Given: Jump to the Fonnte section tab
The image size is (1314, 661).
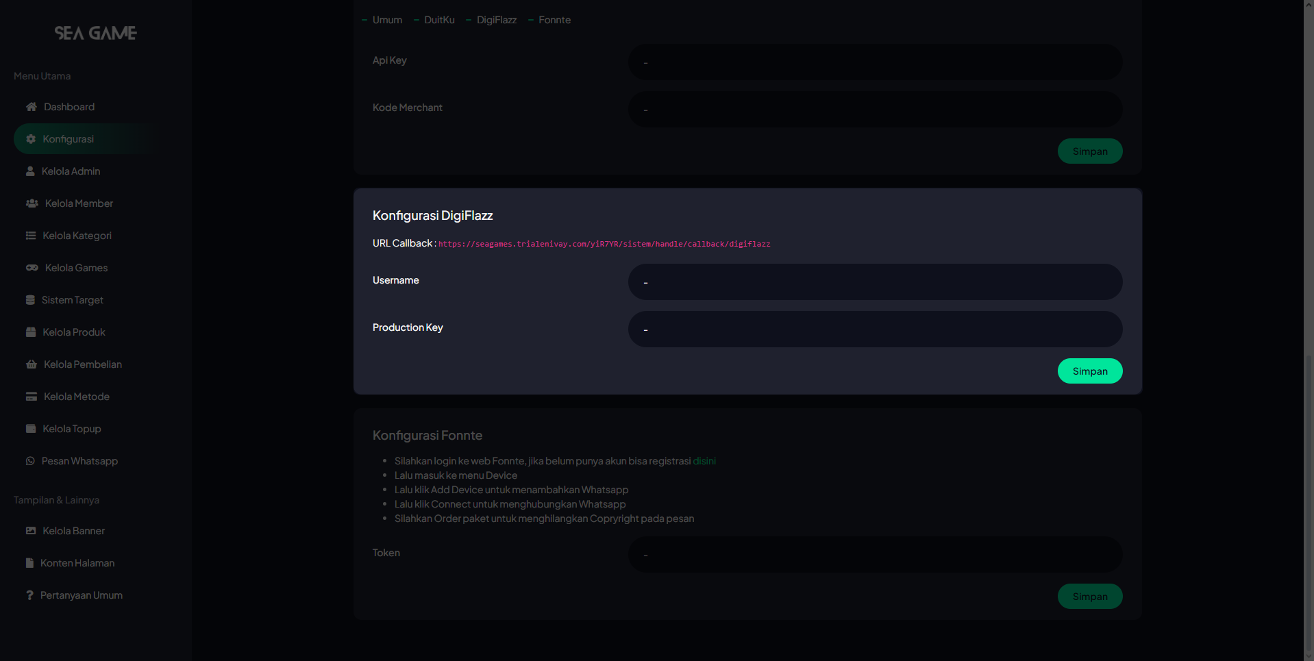Looking at the screenshot, I should [x=554, y=20].
